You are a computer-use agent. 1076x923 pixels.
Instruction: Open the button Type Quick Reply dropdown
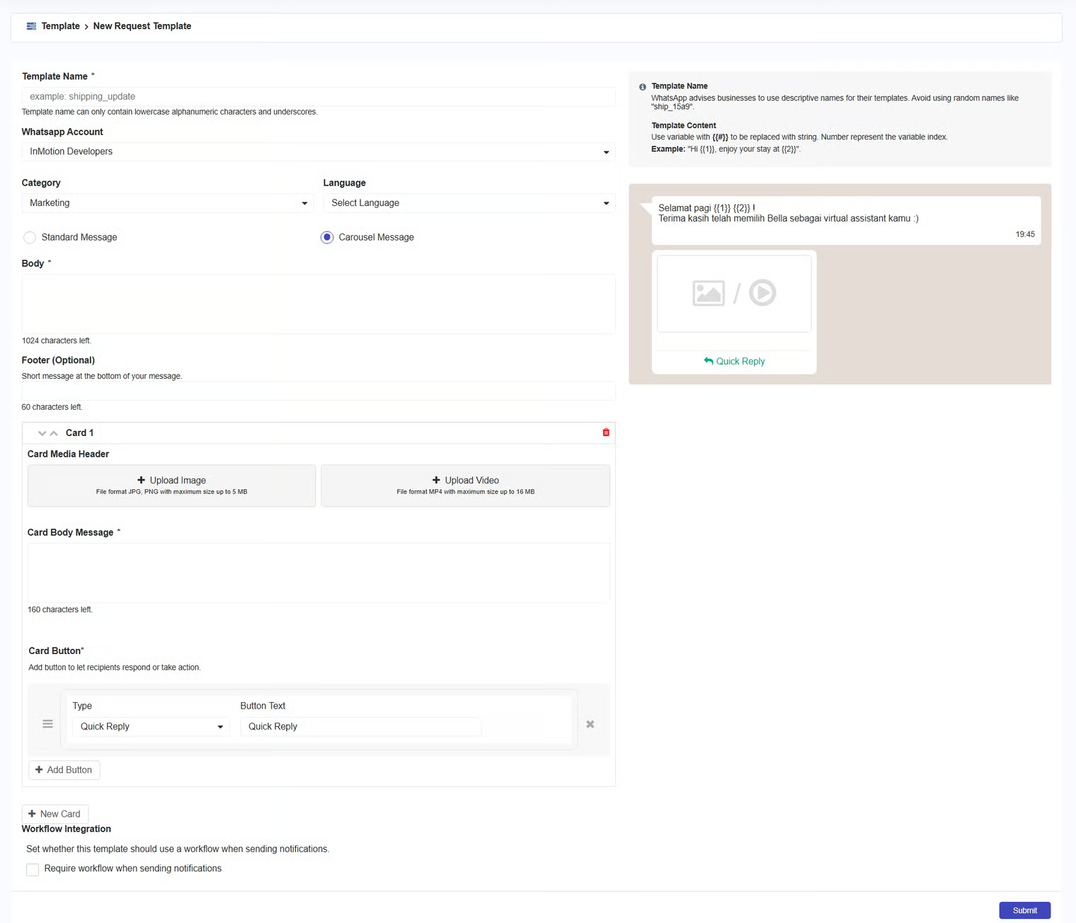[151, 727]
